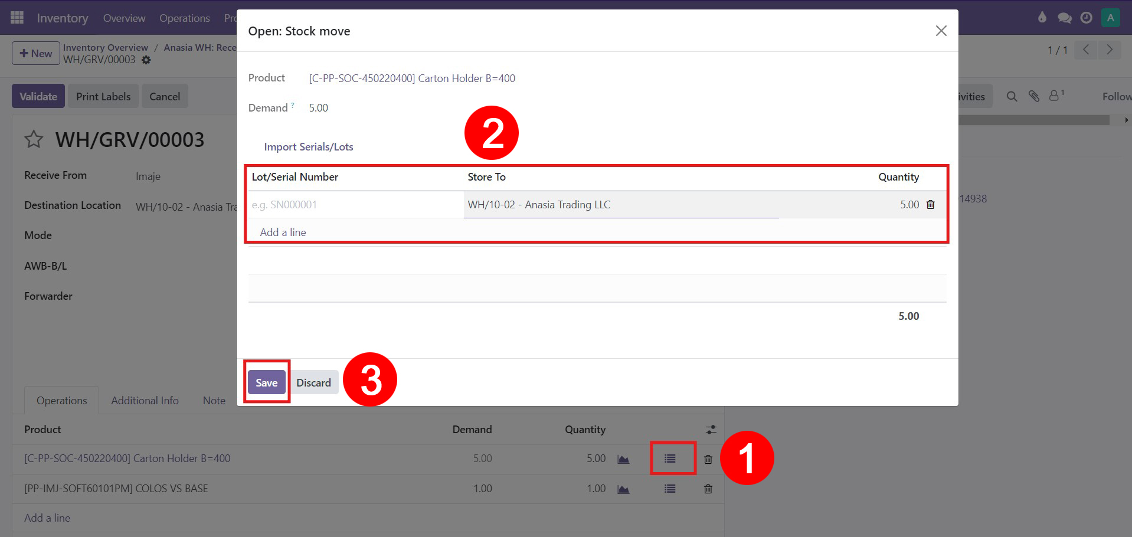This screenshot has width=1132, height=537.
Task: Open detailed operations for COLOS VS BASE
Action: point(670,489)
